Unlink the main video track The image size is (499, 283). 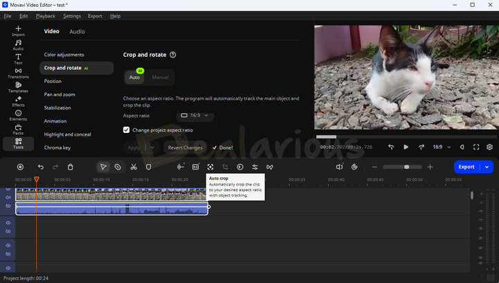pyautogui.click(x=8, y=206)
